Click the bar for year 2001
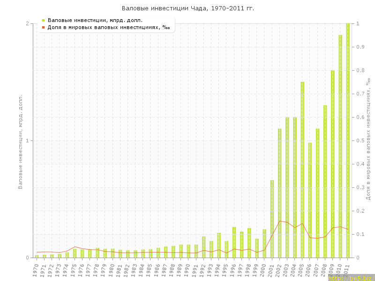Viewport: 375px width, 281px height. pos(272,219)
